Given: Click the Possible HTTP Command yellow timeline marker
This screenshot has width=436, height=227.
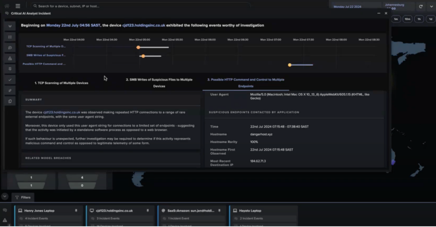Looking at the screenshot, I should (290, 65).
